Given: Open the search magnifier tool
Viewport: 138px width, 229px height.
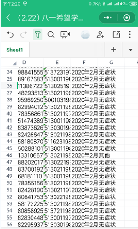Looking at the screenshot, I should pyautogui.click(x=51, y=35).
